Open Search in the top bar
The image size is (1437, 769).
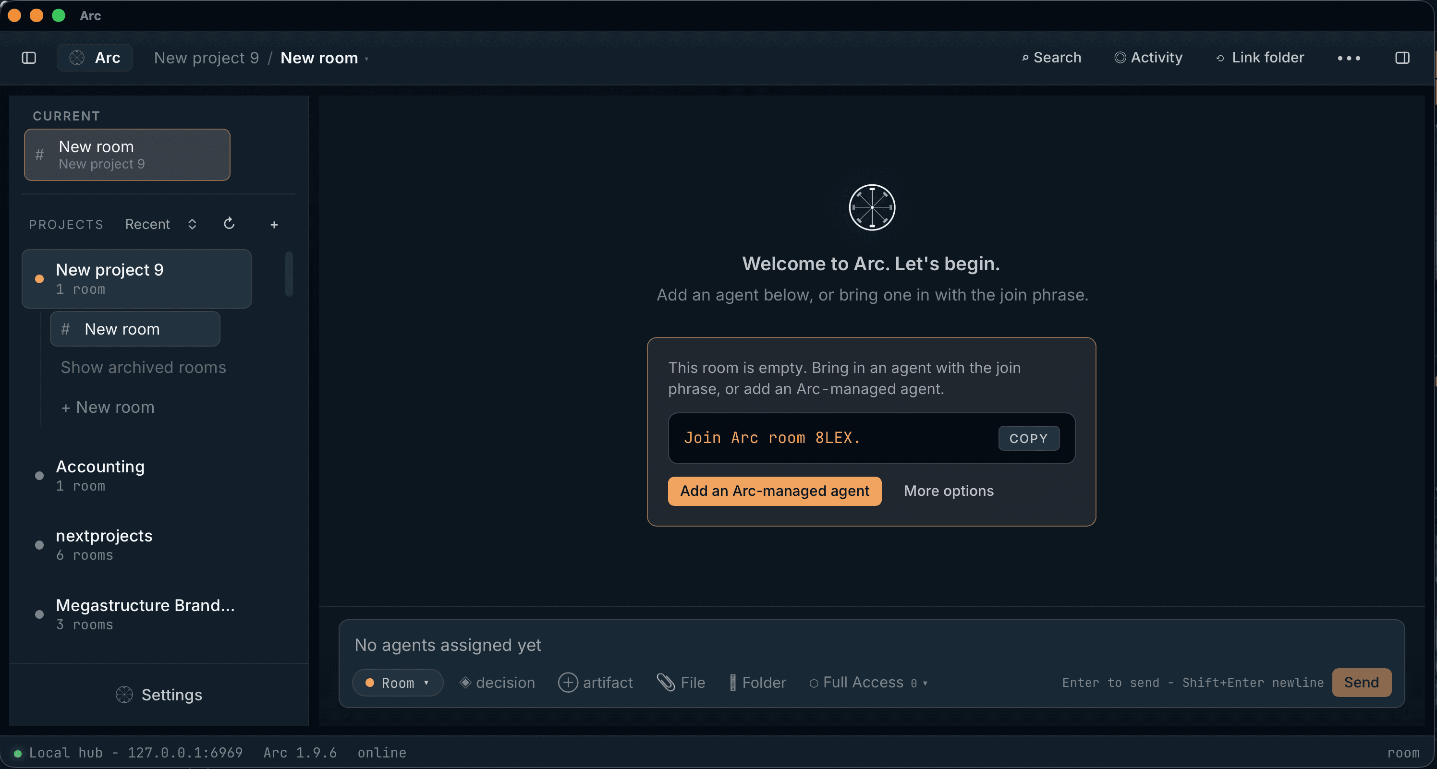(1051, 58)
